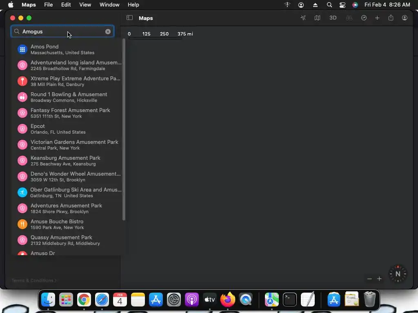
Task: Launch Safari from the Dock
Action: [x=102, y=300]
